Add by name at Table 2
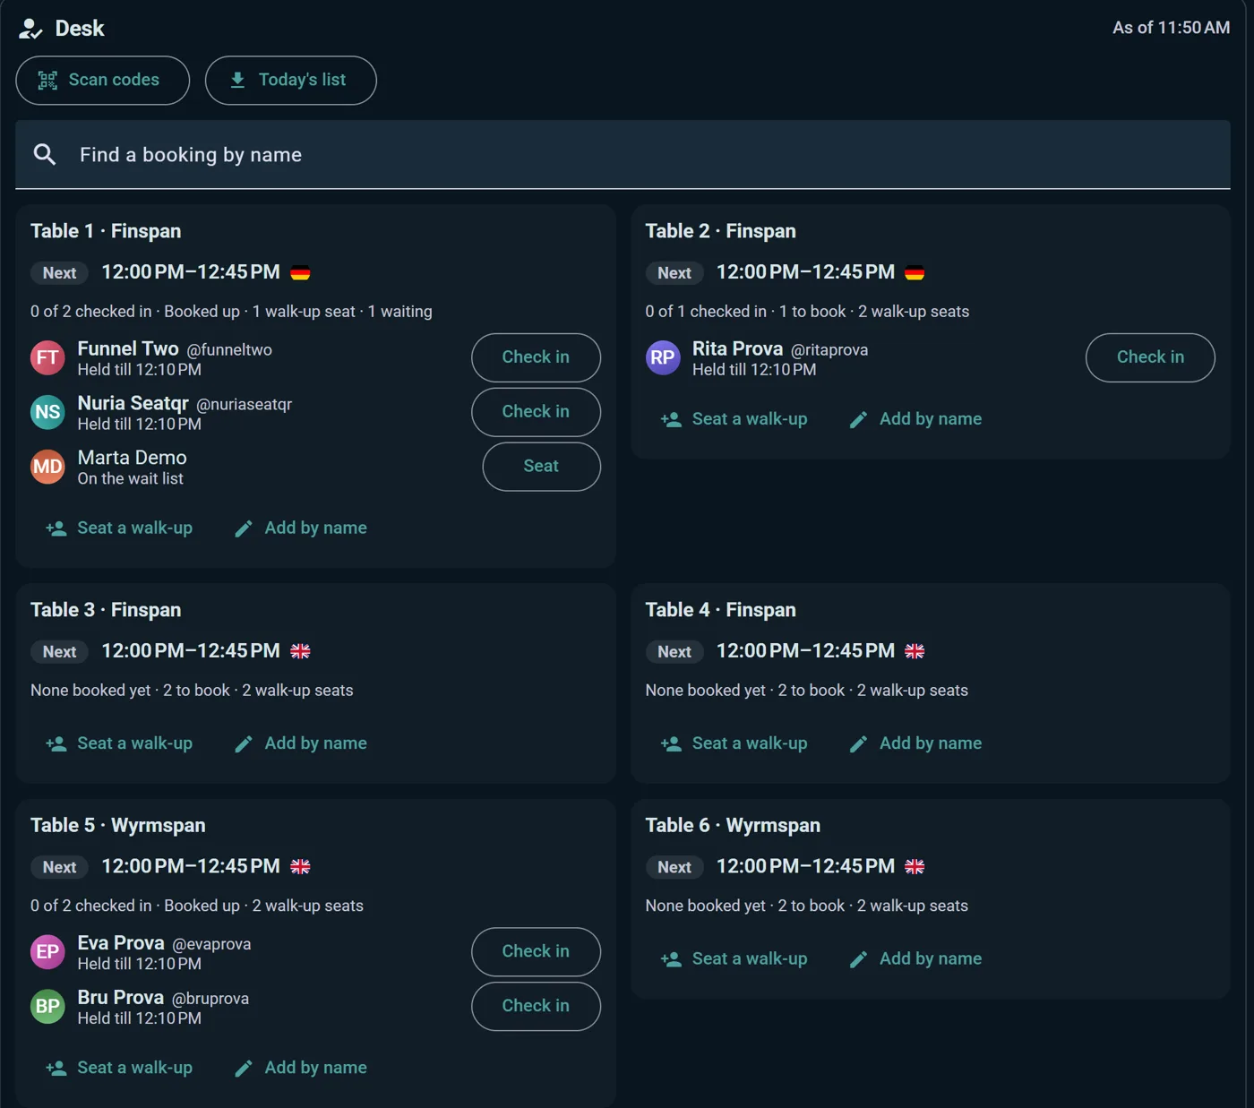The width and height of the screenshot is (1254, 1108). (915, 419)
